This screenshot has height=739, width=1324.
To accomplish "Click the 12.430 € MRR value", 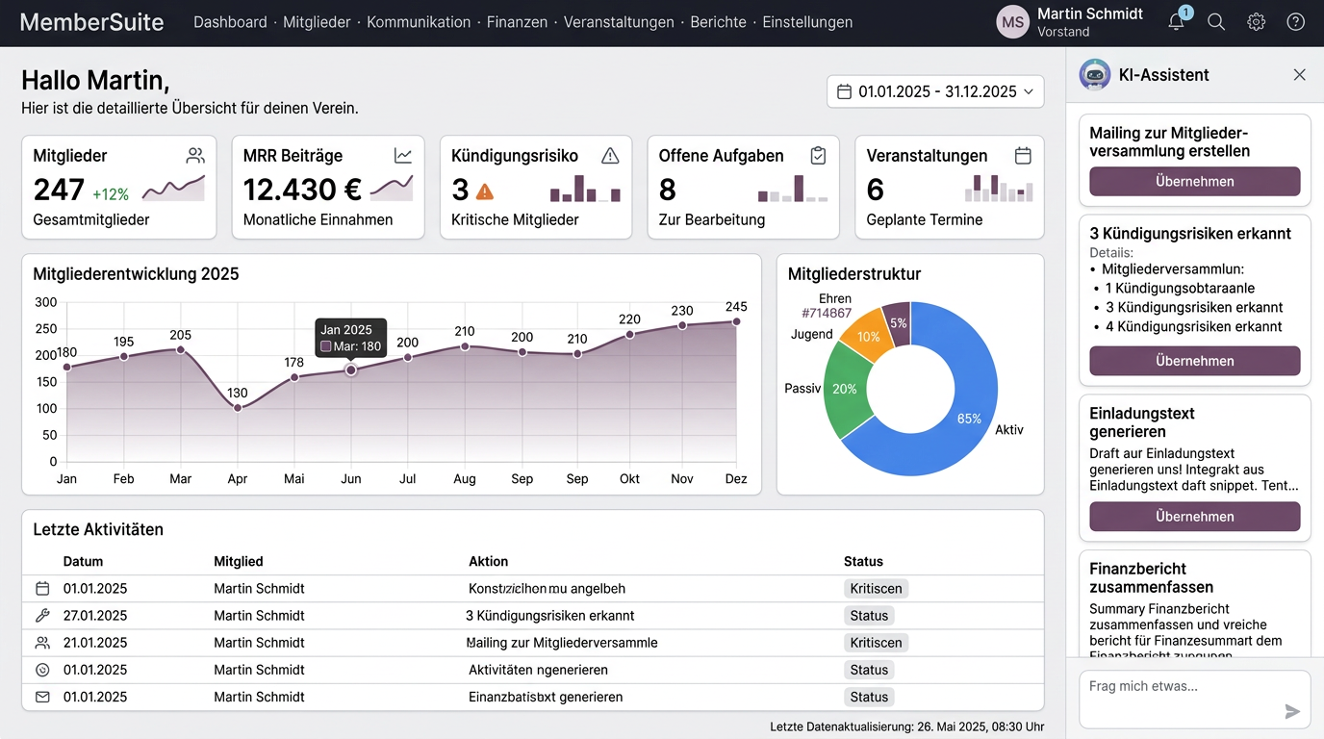I will [302, 190].
